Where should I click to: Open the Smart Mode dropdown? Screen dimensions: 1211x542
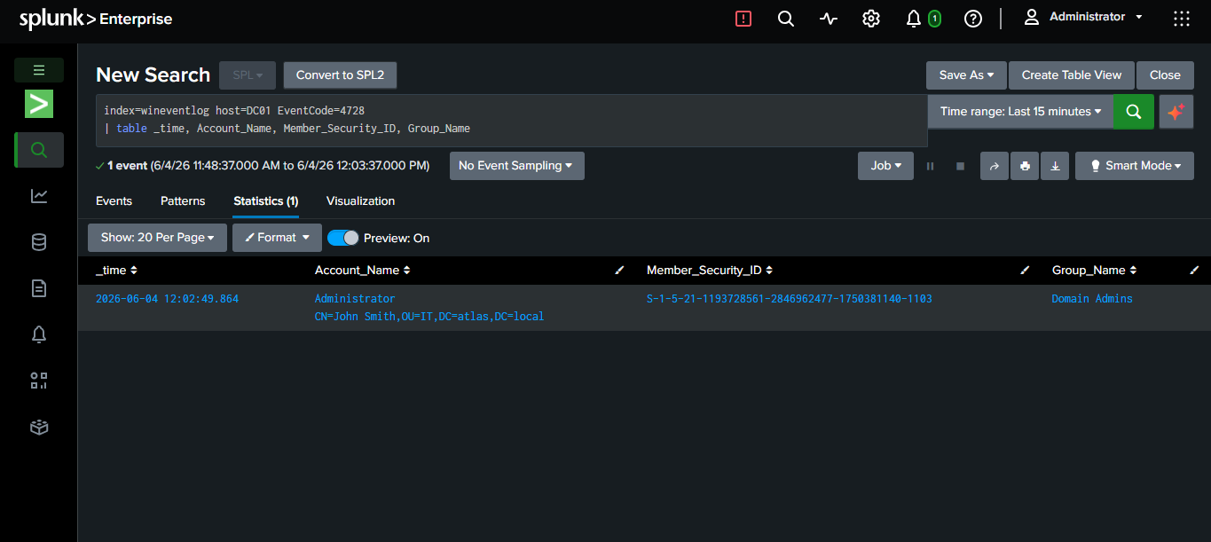coord(1135,166)
